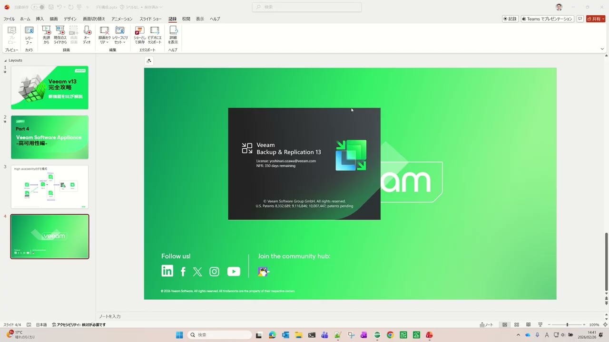The width and height of the screenshot is (609, 342).
Task: Select slide 1 thumbnail Veeam v13
Action: [49, 87]
